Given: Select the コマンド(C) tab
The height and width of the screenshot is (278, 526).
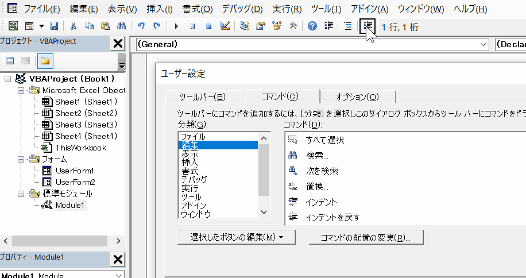Looking at the screenshot, I should [x=280, y=96].
